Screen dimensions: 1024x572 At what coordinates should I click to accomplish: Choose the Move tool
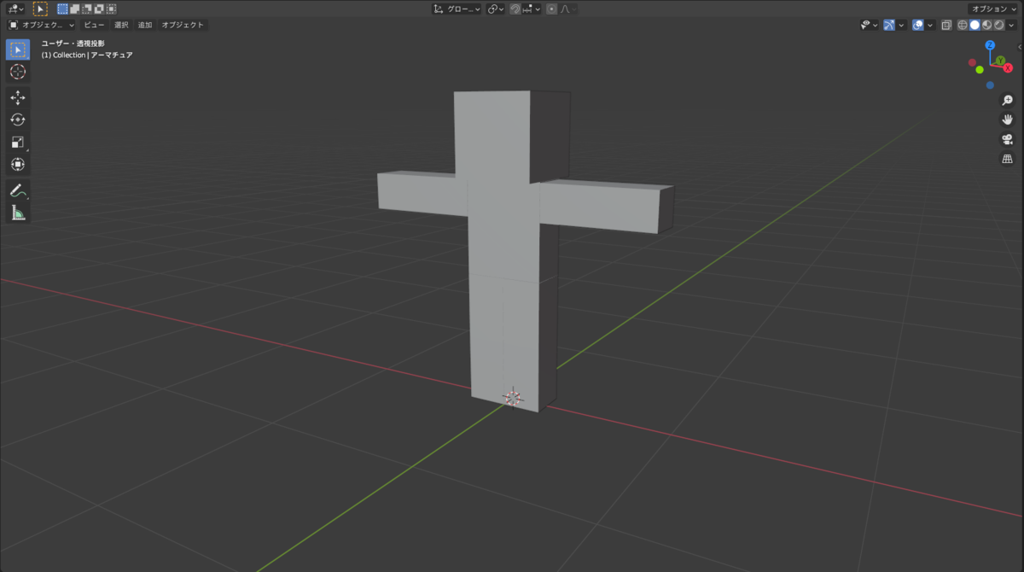point(18,98)
